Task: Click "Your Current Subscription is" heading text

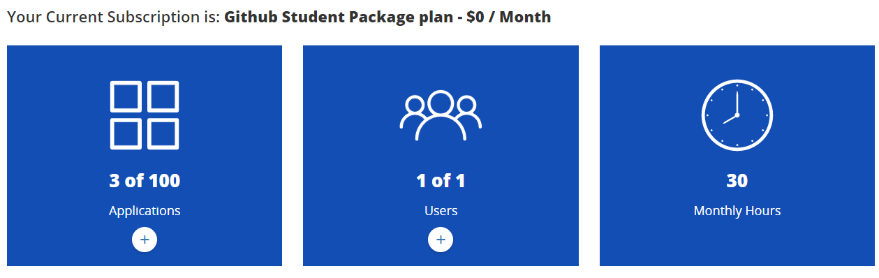Action: [x=114, y=17]
